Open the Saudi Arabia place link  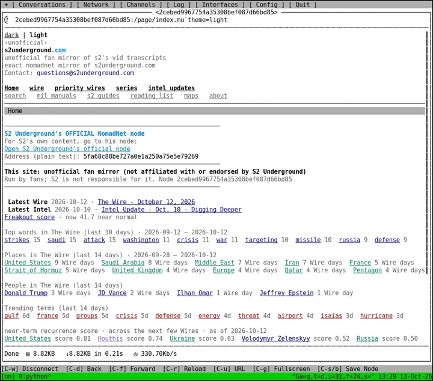pos(123,263)
